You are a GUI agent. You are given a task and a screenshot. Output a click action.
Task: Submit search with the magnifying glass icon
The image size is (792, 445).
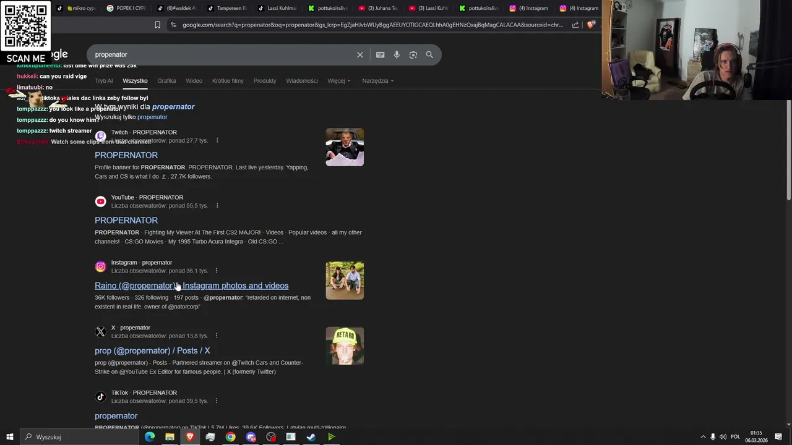point(429,54)
